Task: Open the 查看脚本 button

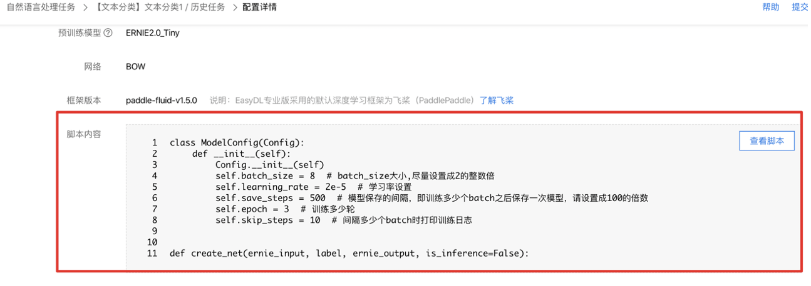Action: point(767,141)
